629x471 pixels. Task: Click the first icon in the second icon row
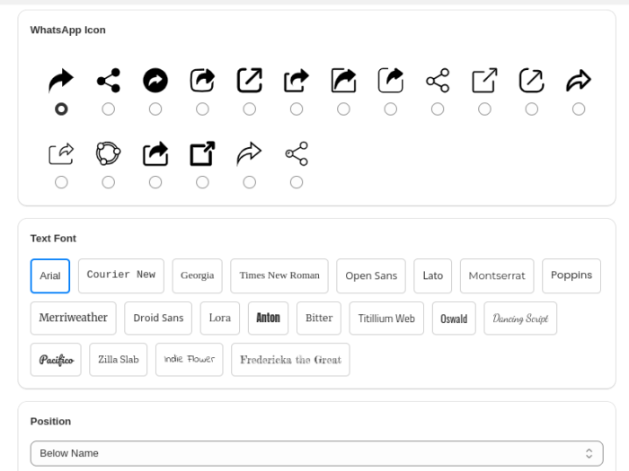tap(61, 153)
